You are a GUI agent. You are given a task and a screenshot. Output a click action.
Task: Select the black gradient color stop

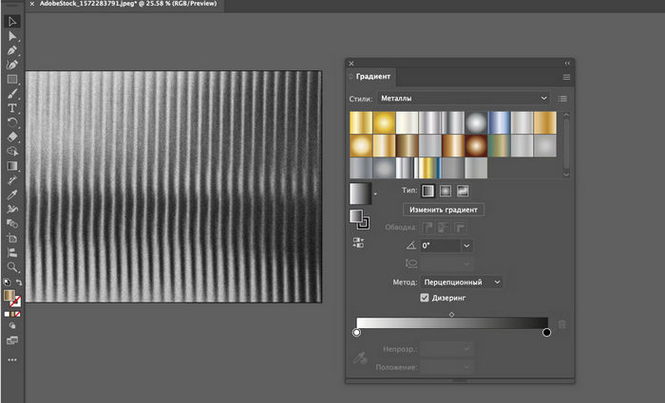tap(546, 332)
